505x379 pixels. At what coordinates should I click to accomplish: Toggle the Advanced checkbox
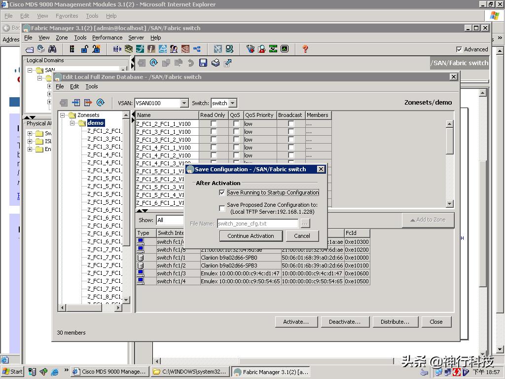point(459,49)
